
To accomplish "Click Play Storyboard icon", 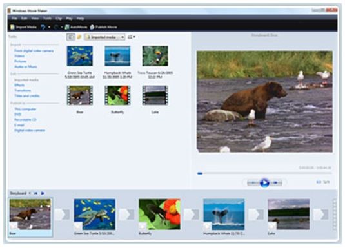I will tap(43, 193).
